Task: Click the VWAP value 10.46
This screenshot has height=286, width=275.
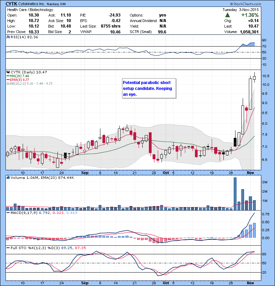Action: (x=115, y=32)
